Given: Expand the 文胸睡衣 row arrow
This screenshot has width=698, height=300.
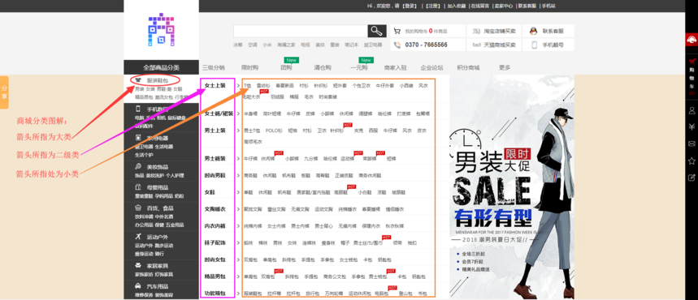Looking at the screenshot, I should (x=238, y=209).
